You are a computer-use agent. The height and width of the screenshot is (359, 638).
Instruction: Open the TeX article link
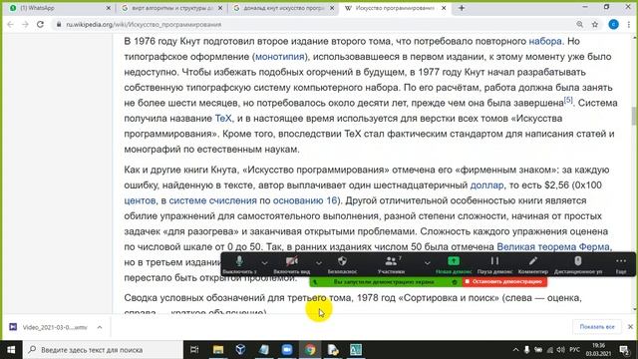point(223,119)
